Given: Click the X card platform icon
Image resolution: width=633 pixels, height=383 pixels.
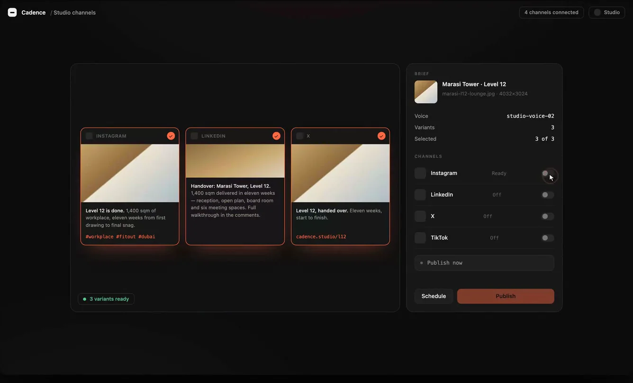Looking at the screenshot, I should (299, 136).
